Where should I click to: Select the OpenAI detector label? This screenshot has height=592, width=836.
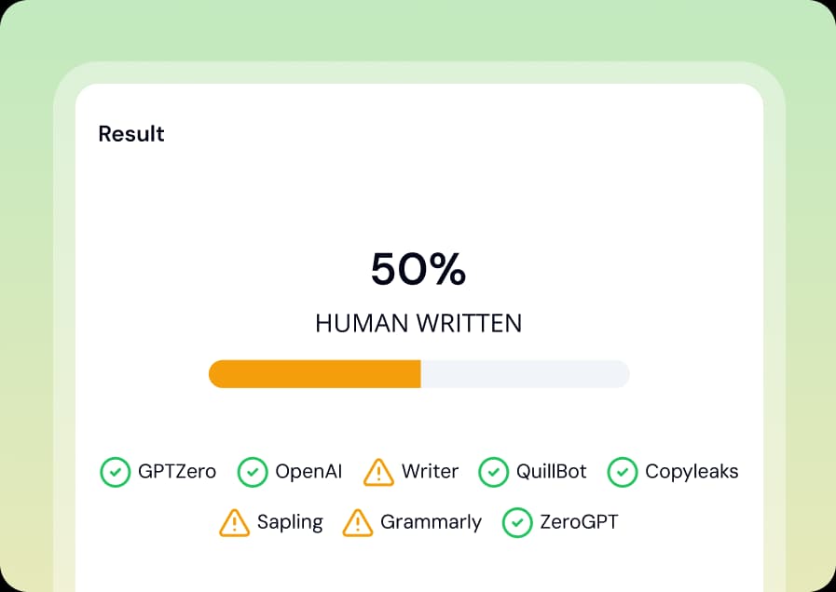coord(308,472)
